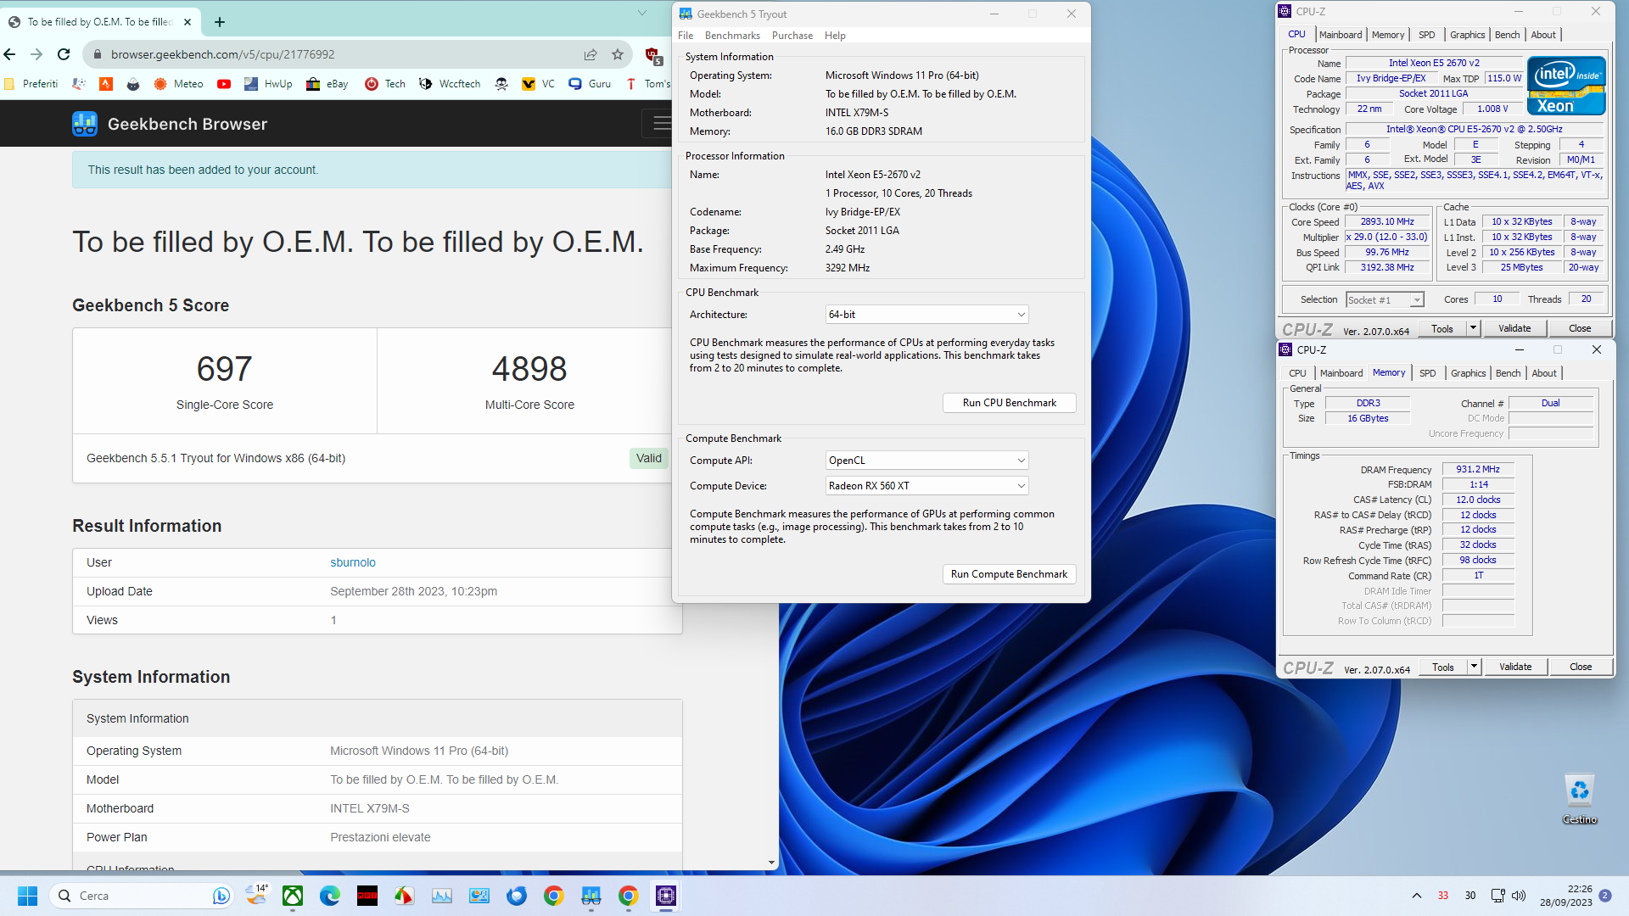The width and height of the screenshot is (1629, 916).
Task: Switch to Bench tab in lower CPU-Z window
Action: (1509, 373)
